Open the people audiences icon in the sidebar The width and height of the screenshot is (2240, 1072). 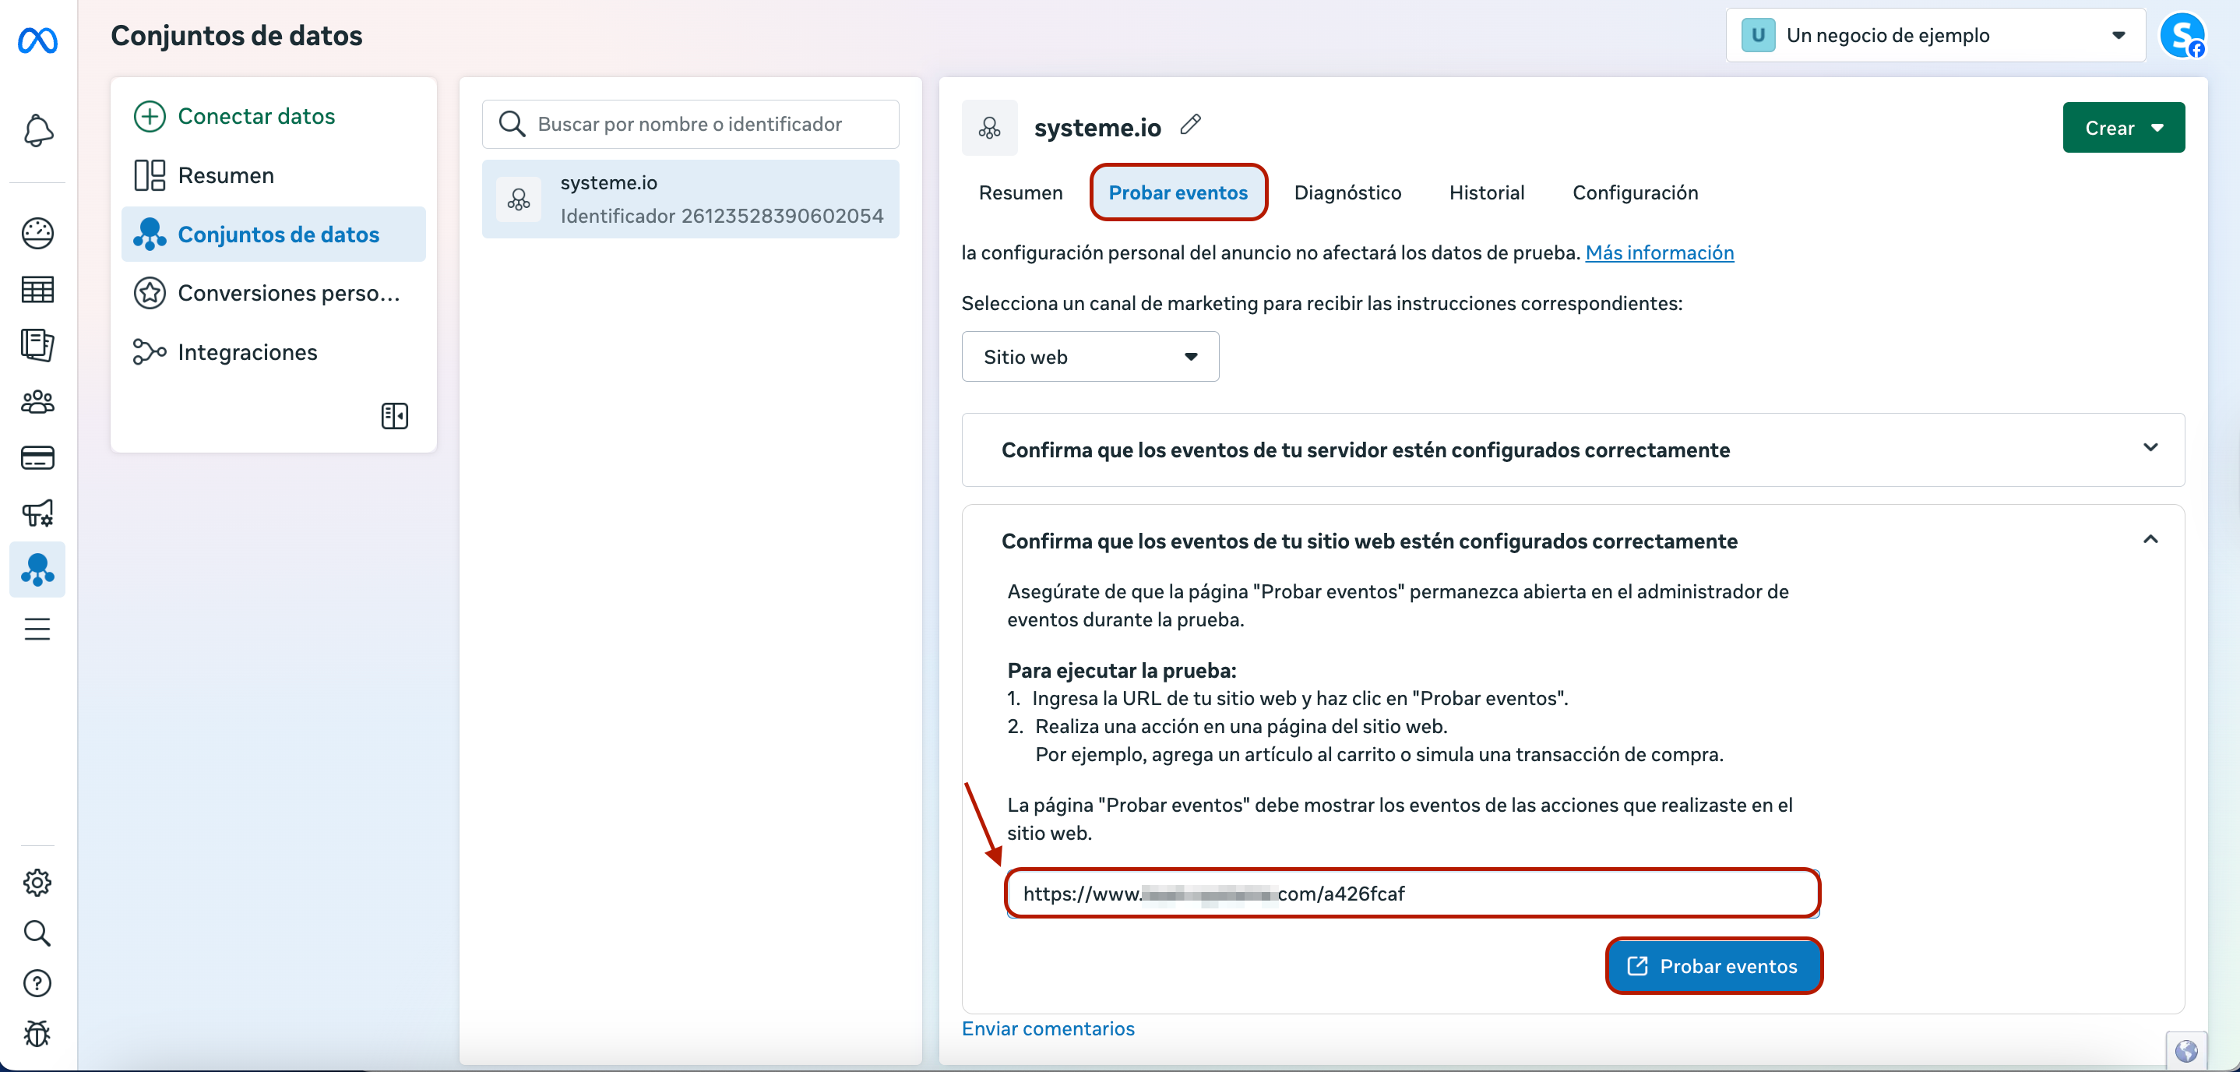pos(37,401)
